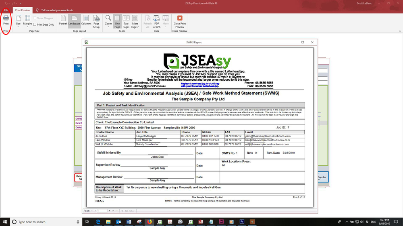403x226 pixels.
Task: Toggle the Show Margins checkbox
Action: pos(35,18)
